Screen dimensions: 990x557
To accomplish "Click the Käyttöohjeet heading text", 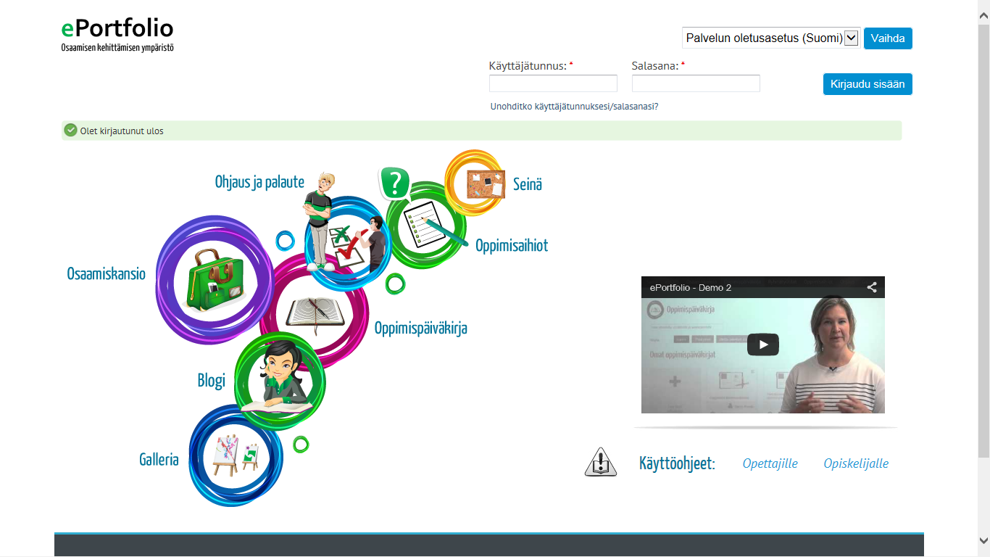I will click(x=677, y=463).
